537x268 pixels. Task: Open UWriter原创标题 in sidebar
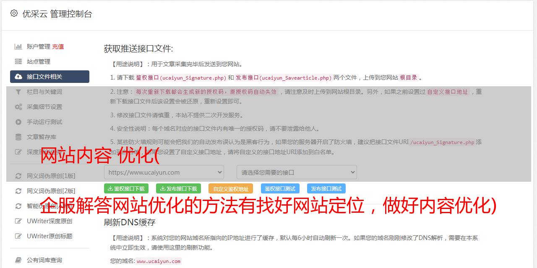(x=50, y=236)
